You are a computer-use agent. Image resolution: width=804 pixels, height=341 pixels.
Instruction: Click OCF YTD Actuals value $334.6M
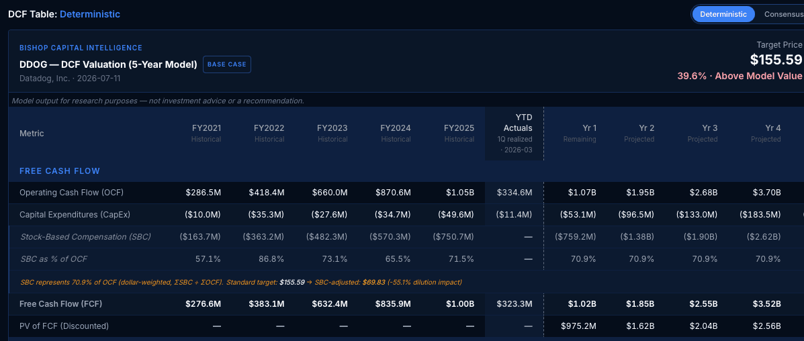click(515, 193)
